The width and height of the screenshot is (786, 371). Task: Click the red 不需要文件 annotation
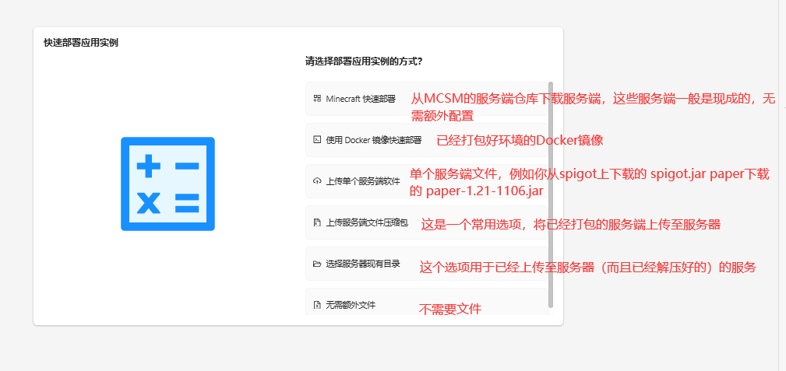point(450,309)
